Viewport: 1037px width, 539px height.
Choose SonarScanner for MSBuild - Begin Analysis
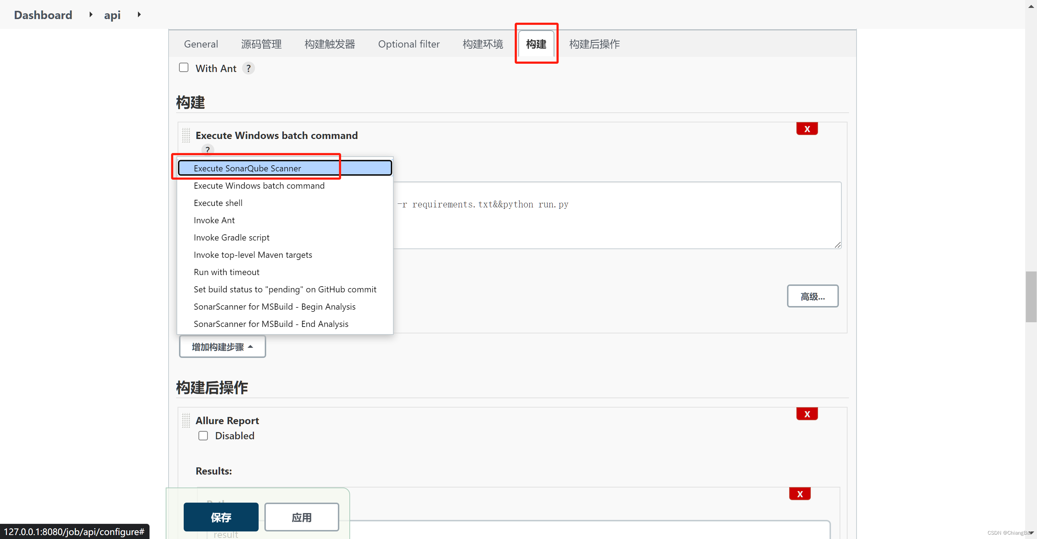285,307
